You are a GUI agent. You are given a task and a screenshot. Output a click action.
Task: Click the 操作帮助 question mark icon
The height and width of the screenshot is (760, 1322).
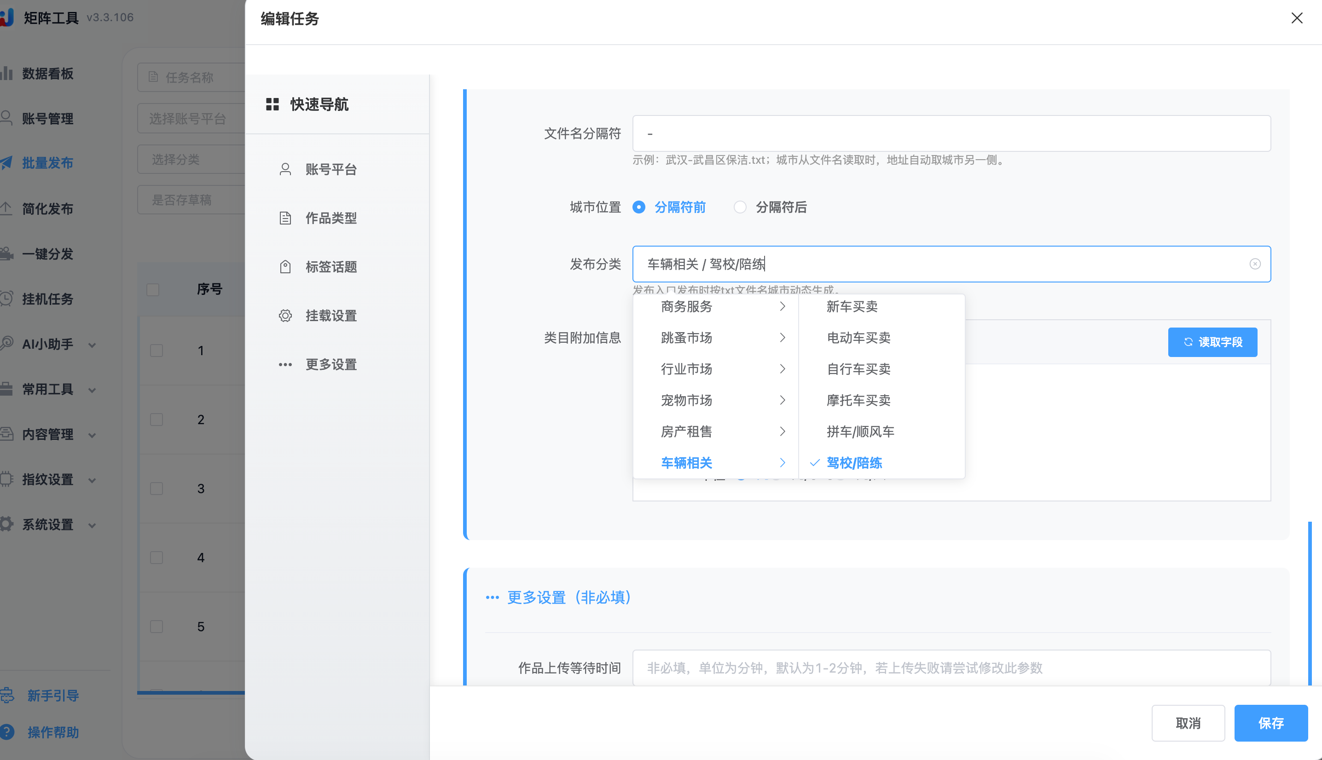pyautogui.click(x=7, y=732)
